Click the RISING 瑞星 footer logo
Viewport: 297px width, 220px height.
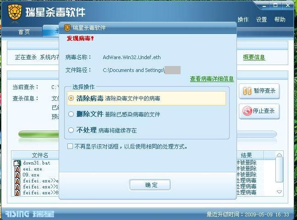point(30,214)
